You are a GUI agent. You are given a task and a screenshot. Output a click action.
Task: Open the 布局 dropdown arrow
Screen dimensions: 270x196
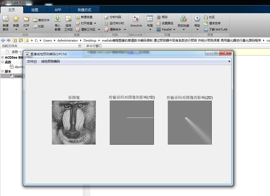[150, 30]
